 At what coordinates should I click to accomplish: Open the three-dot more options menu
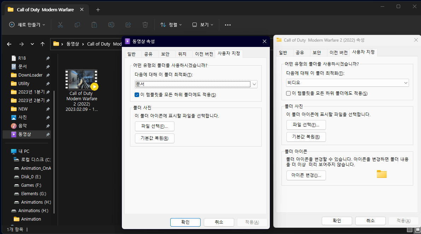[x=228, y=25]
